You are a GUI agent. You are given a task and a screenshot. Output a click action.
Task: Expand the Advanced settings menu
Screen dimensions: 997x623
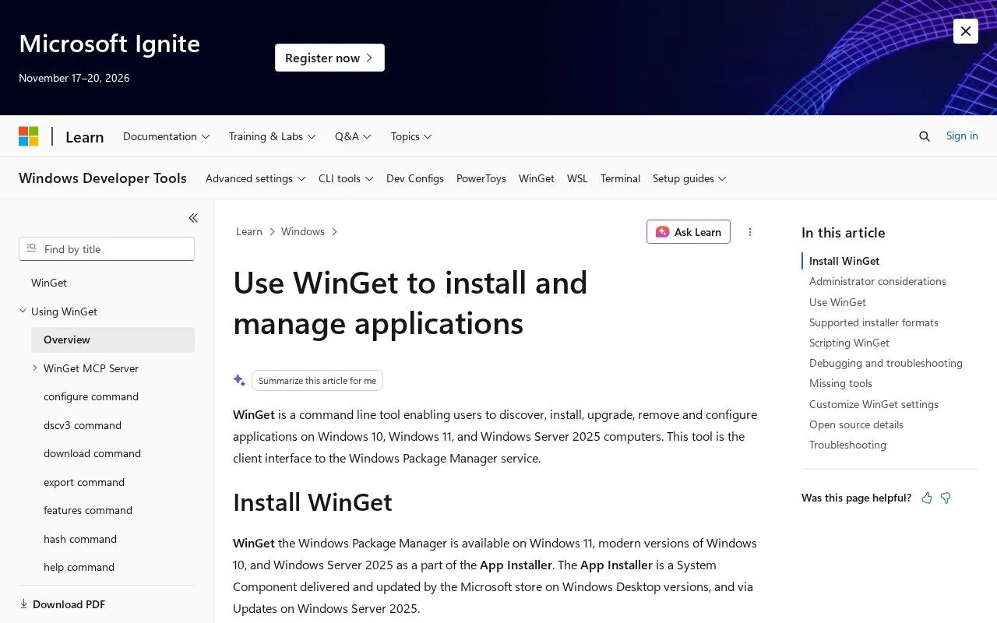coord(255,178)
